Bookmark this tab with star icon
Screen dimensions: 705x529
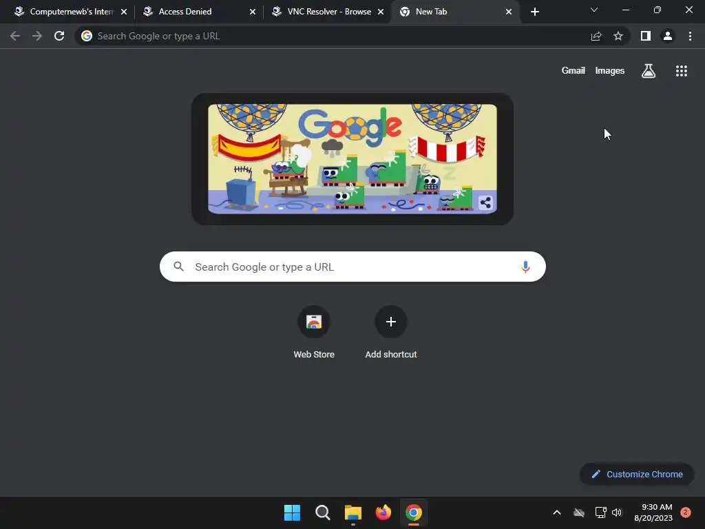618,36
